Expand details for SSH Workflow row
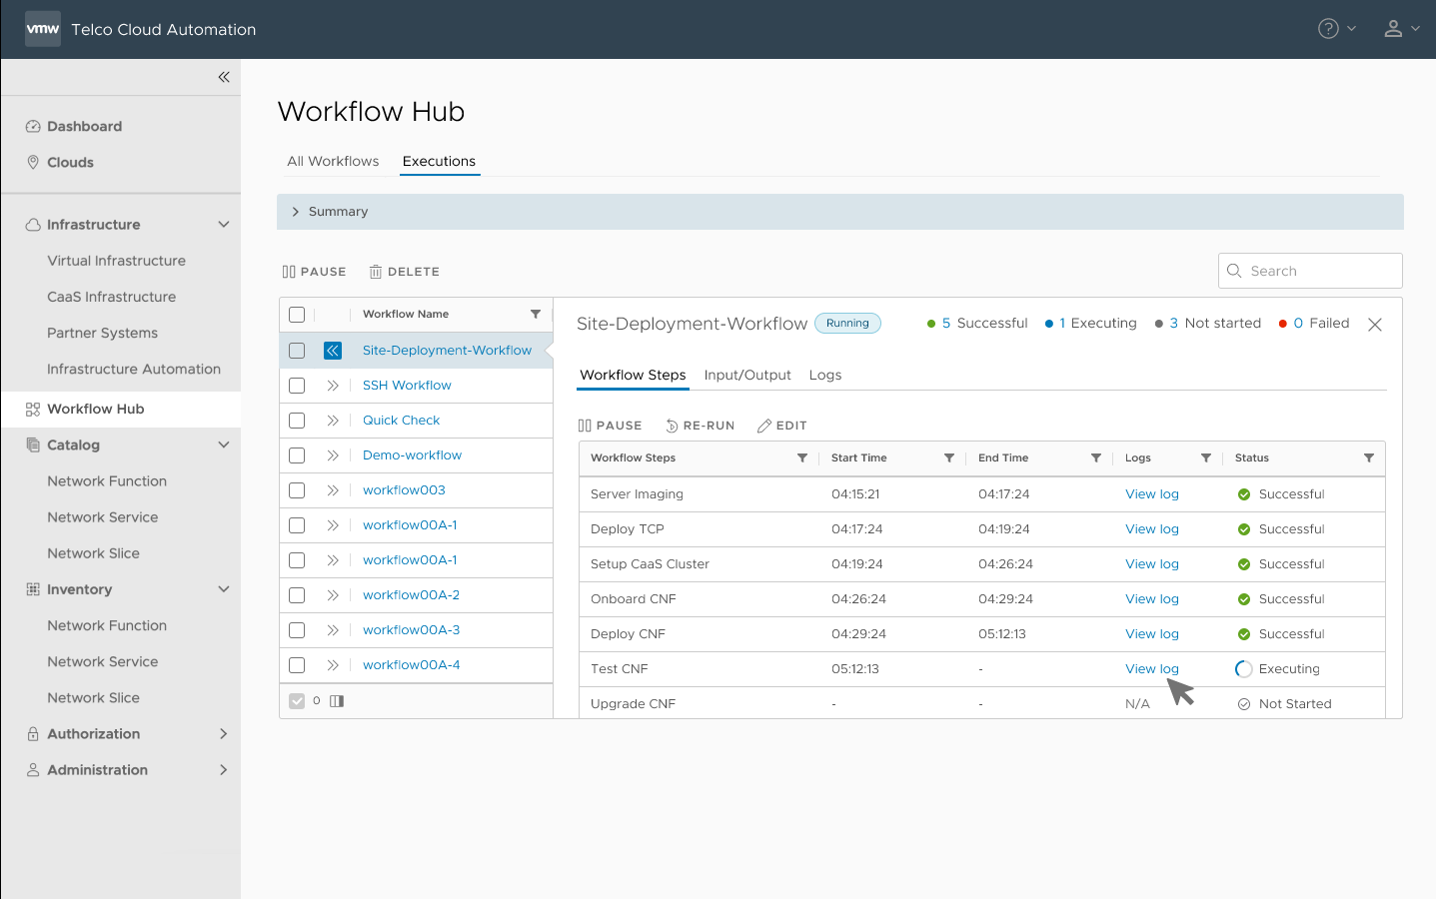This screenshot has height=899, width=1436. (333, 386)
